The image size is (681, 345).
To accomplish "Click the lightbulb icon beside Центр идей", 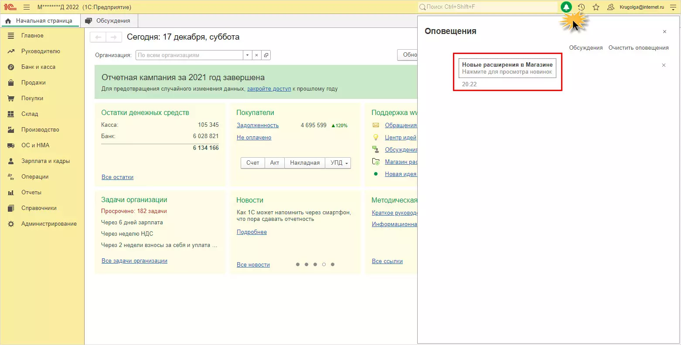I will 375,137.
